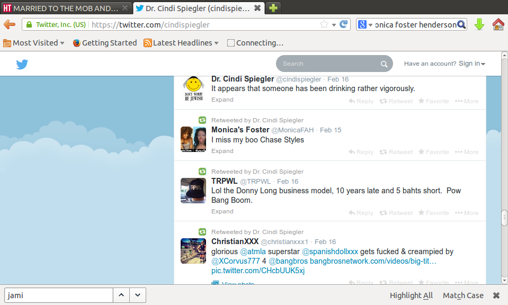
Task: Select the Dr. Cindi Spiegler tab
Action: click(199, 8)
